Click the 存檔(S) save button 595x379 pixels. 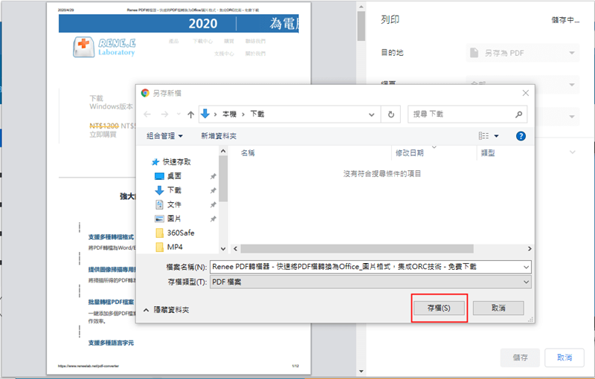[439, 308]
